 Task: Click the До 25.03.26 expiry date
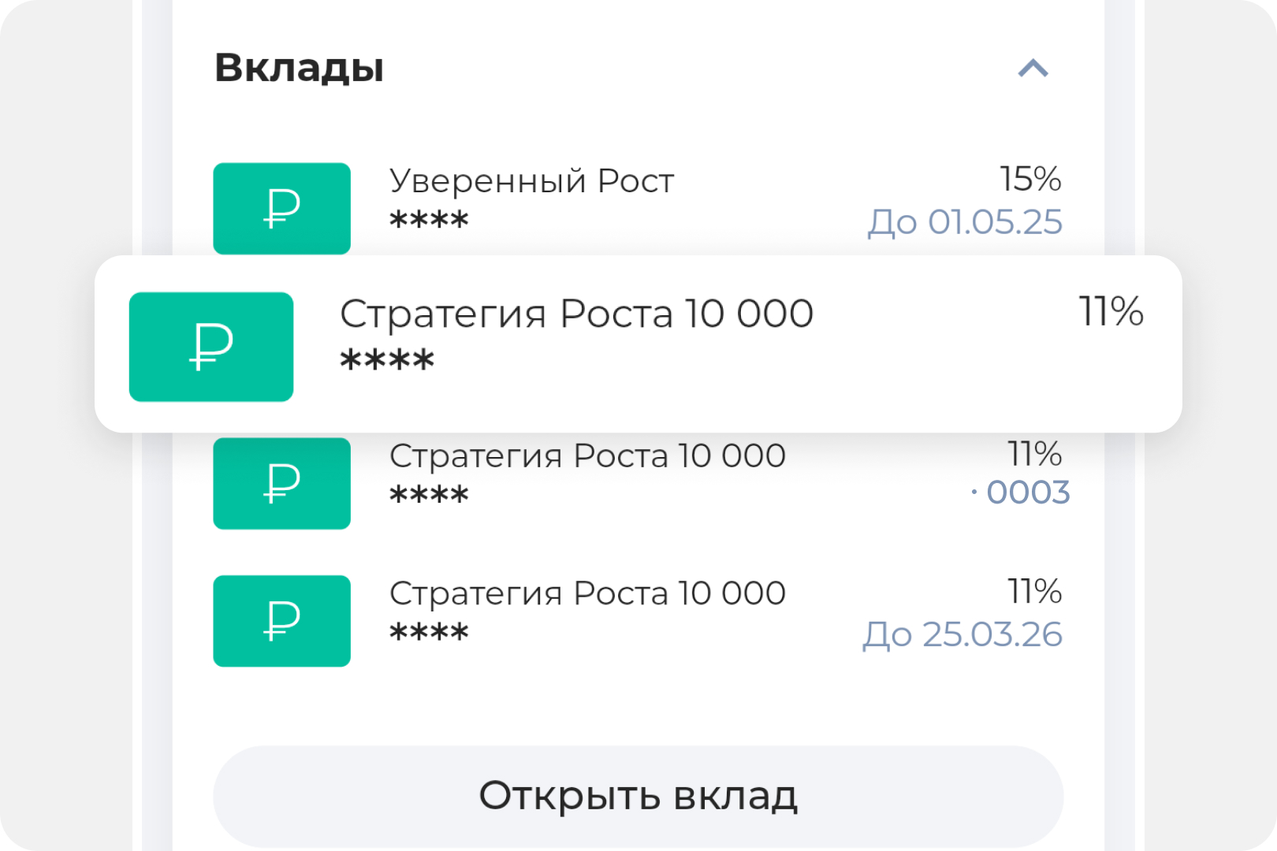pos(962,635)
